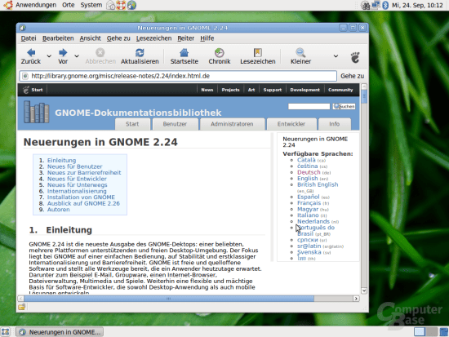Open the Lesezeichen menu in menu bar
The height and width of the screenshot is (337, 449).
(153, 38)
